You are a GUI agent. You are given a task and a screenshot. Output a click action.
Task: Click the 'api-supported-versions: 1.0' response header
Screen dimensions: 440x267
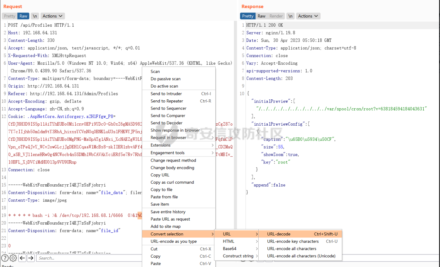pos(279,71)
